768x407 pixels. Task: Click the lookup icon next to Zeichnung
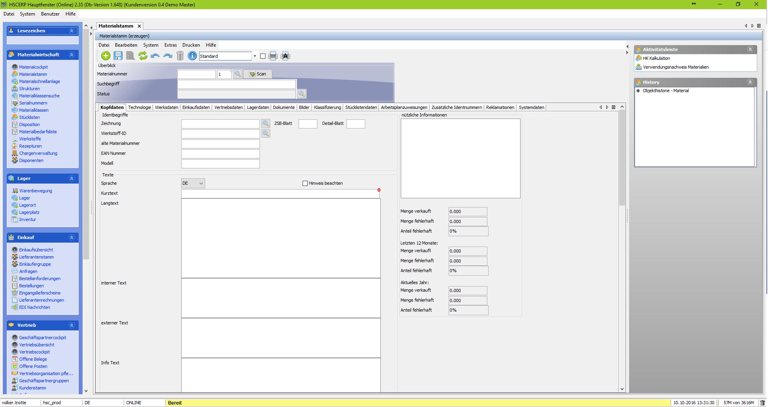click(x=266, y=124)
